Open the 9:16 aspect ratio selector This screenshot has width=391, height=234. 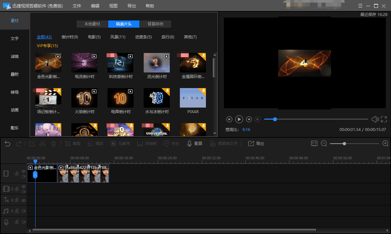point(246,129)
